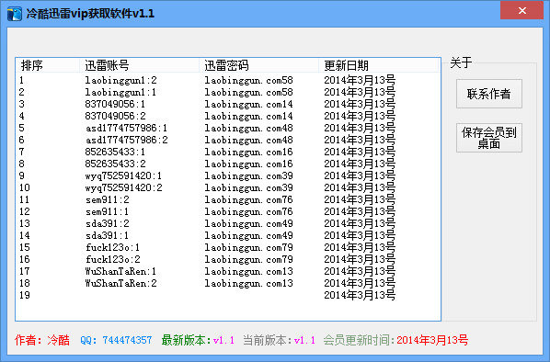550x362 pixels.
Task: Click the 最新版本 v1.1 label
Action: click(x=198, y=340)
